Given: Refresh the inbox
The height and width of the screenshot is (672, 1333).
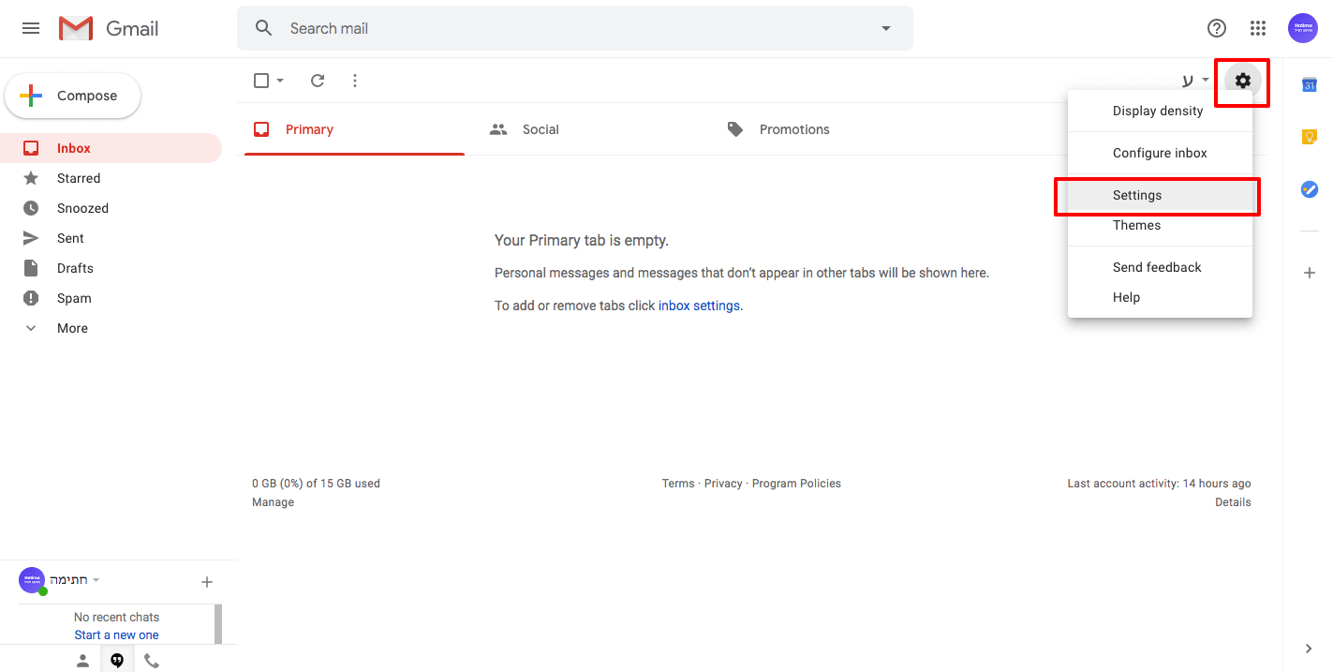Looking at the screenshot, I should [317, 81].
